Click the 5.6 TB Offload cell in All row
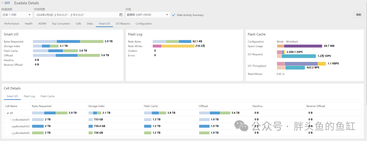Image resolution: width=367 pixels, height=141 pixels. (x=235, y=113)
